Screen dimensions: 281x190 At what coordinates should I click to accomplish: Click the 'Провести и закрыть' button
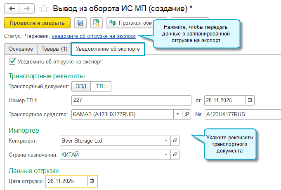(37, 23)
